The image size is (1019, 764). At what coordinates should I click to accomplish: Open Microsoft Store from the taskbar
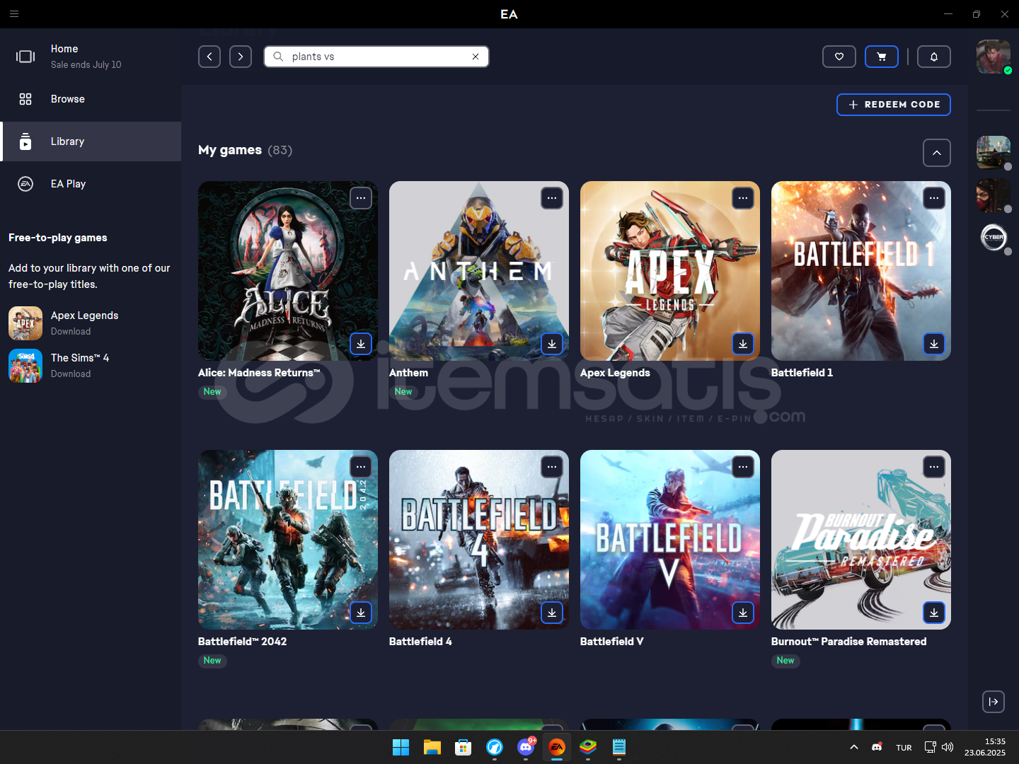point(464,747)
